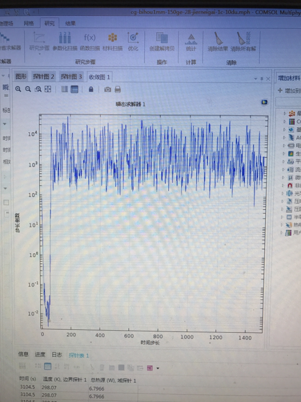301x402 pixels.
Task: Switch to the 研究 ribbon tab
Action: 49,23
